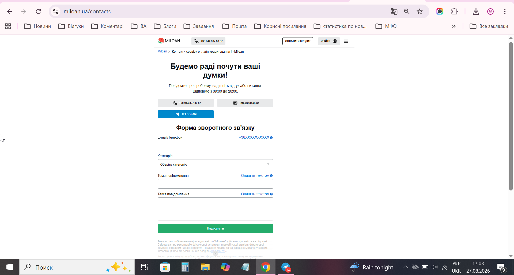The width and height of the screenshot is (514, 275).
Task: Open volume control in system tray
Action: point(434,267)
